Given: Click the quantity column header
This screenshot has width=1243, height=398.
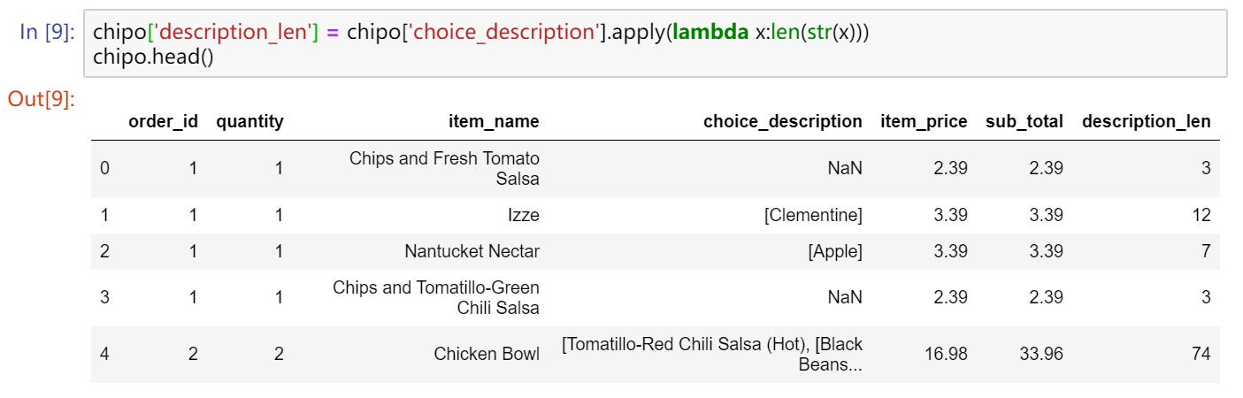Looking at the screenshot, I should point(249,122).
